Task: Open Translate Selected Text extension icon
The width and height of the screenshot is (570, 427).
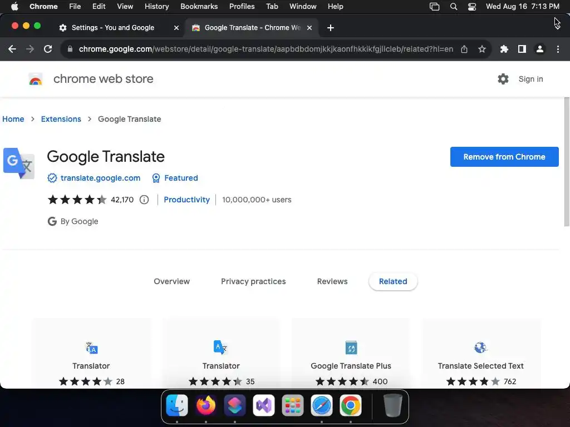Action: click(480, 347)
